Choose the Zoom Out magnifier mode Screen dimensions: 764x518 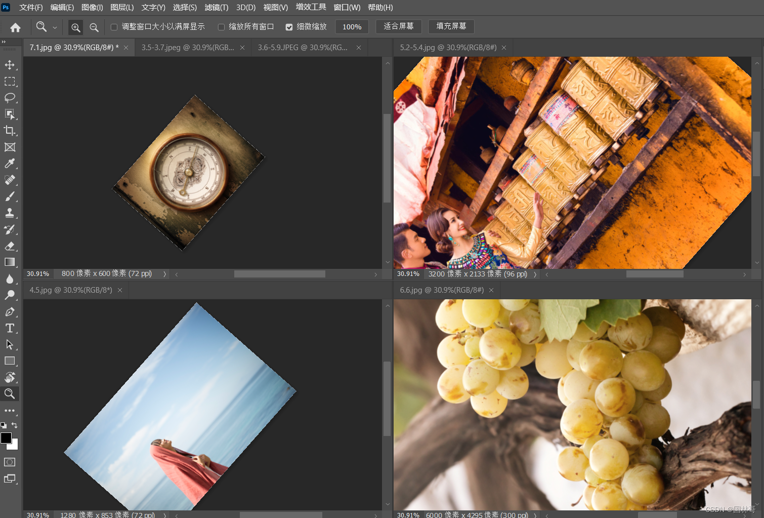[x=94, y=27]
